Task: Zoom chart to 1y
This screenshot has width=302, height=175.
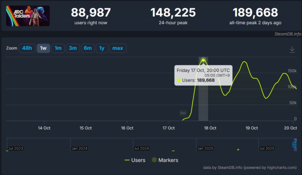Action: [102, 48]
